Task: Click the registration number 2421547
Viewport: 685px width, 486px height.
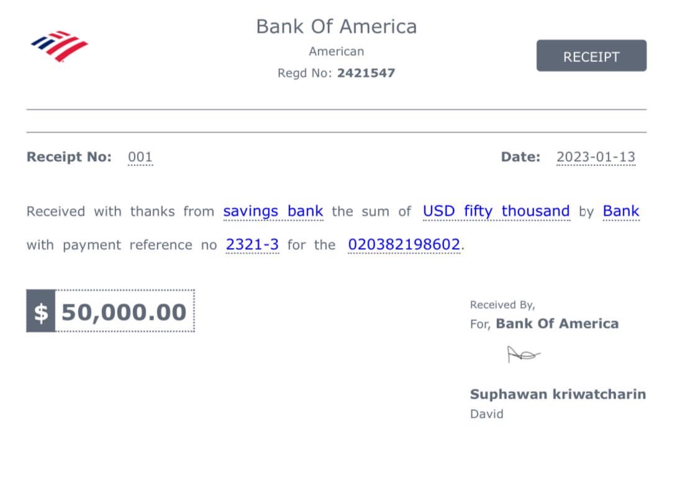Action: (x=366, y=73)
